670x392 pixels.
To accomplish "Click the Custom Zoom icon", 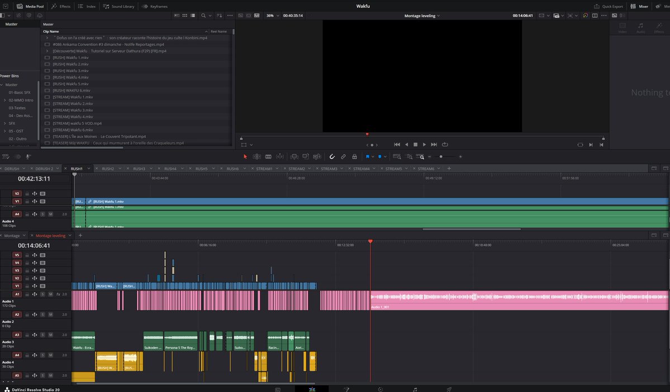I will pyautogui.click(x=420, y=157).
